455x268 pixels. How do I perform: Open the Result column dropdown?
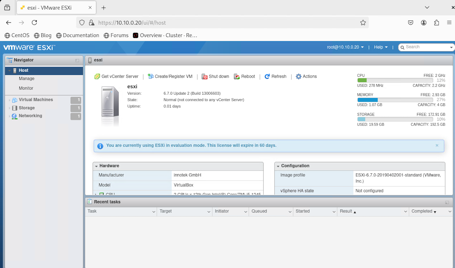406,212
